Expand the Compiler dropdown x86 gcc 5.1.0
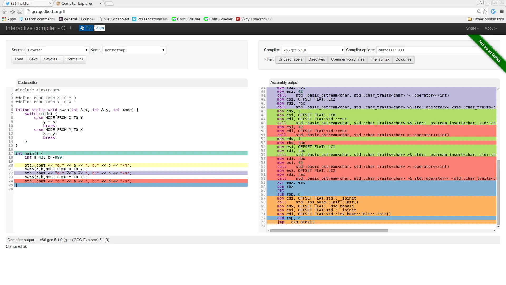 click(313, 50)
